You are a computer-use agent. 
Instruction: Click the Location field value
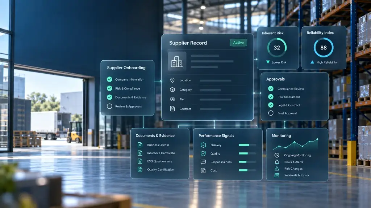(215, 81)
